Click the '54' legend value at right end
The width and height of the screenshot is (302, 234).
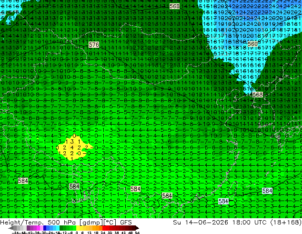pyautogui.click(x=137, y=233)
